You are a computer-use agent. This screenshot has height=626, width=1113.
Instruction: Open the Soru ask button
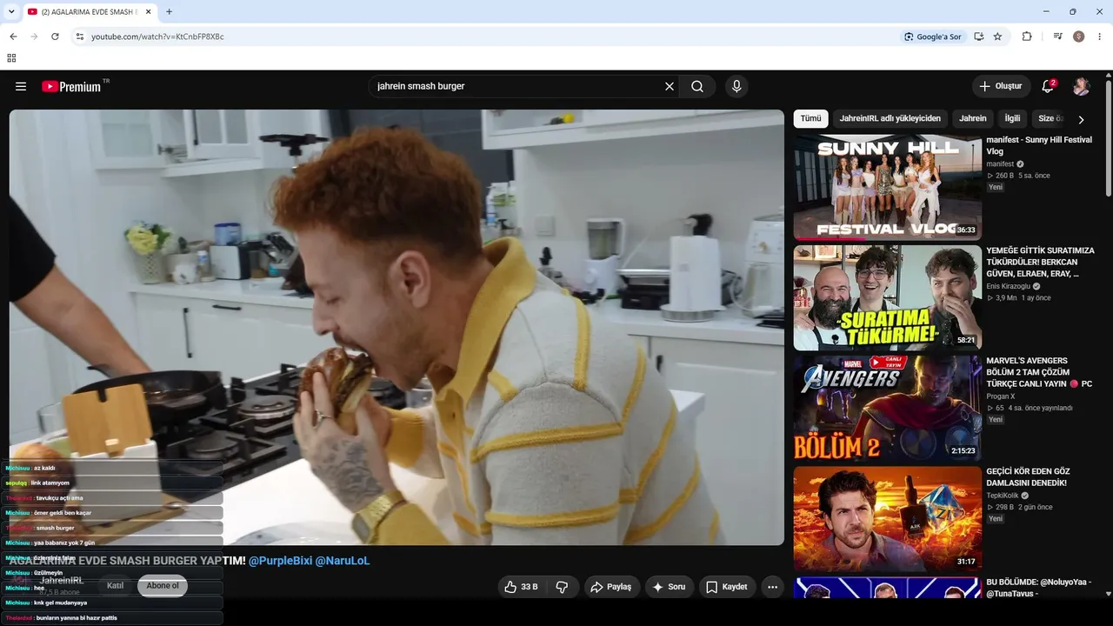pyautogui.click(x=670, y=587)
